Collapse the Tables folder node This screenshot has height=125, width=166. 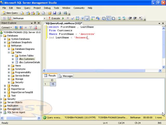point(9,52)
